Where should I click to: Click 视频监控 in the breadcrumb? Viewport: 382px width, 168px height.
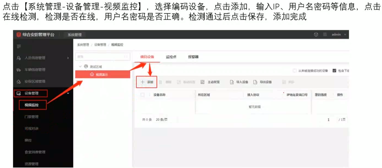point(117,45)
